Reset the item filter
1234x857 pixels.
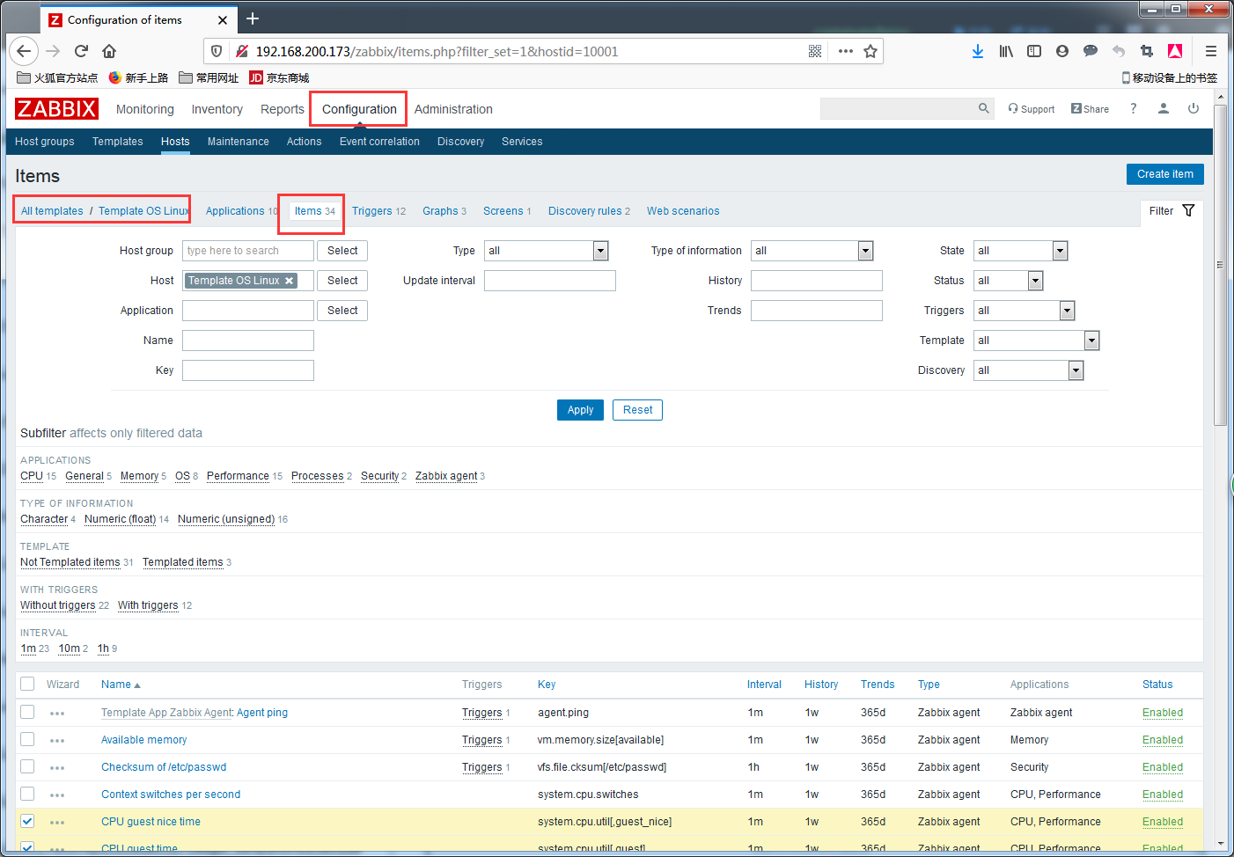click(638, 410)
